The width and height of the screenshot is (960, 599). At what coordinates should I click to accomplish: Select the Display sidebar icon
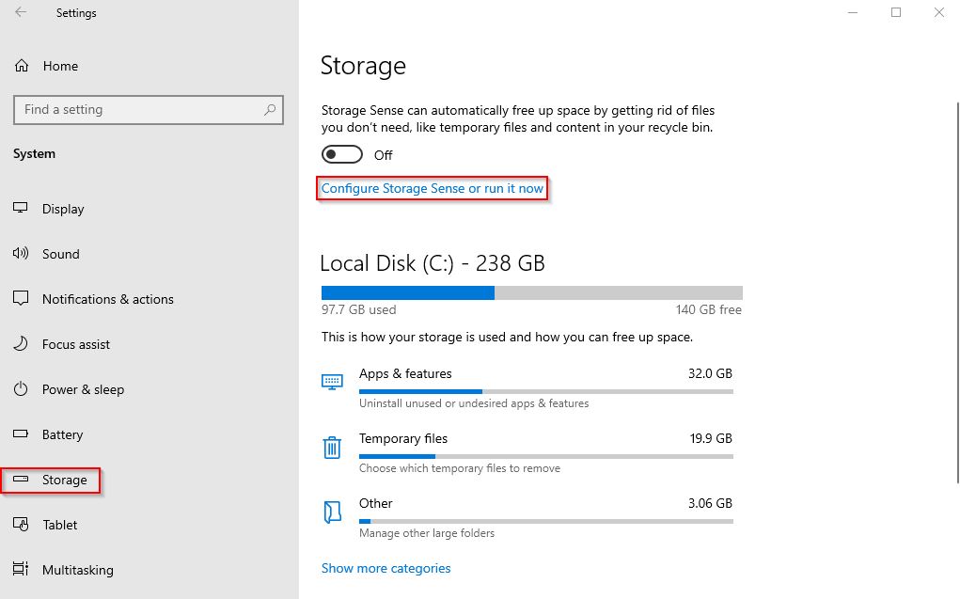pos(21,209)
